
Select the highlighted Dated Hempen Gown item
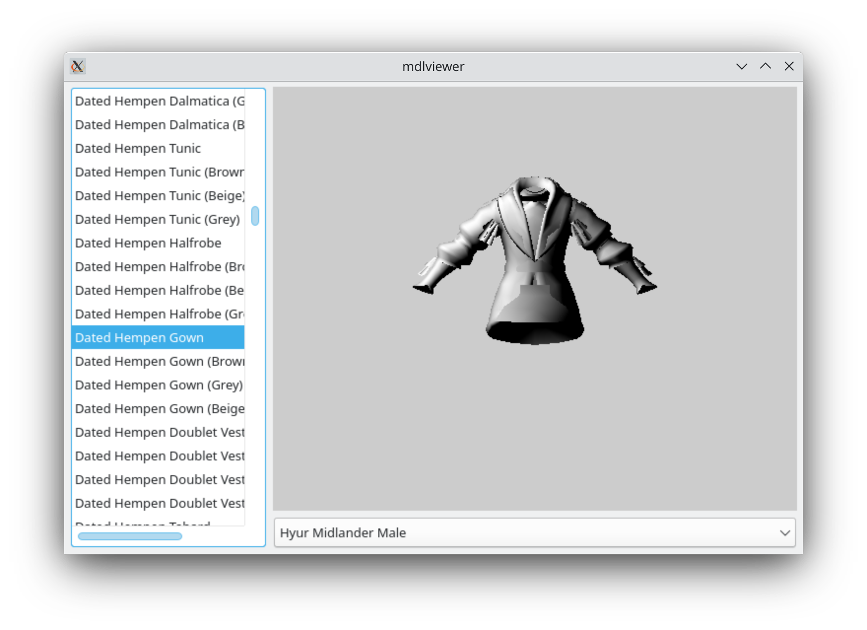158,338
